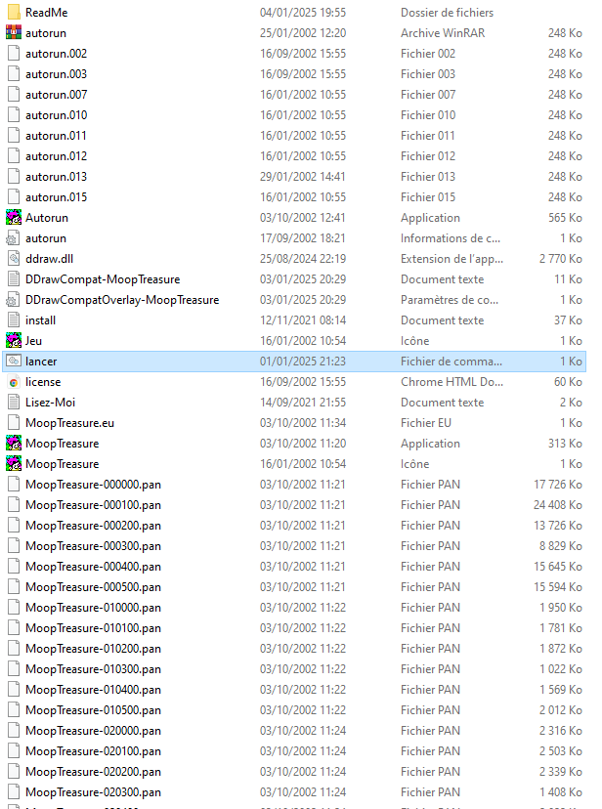Click the file icon of MoopTreasure-000000.pan
The height and width of the screenshot is (809, 602).
coord(14,485)
